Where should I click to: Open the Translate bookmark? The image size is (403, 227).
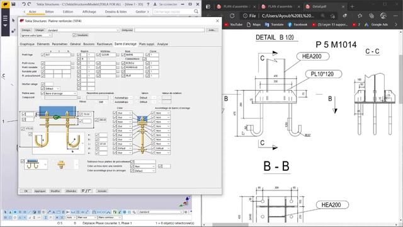(x=274, y=25)
